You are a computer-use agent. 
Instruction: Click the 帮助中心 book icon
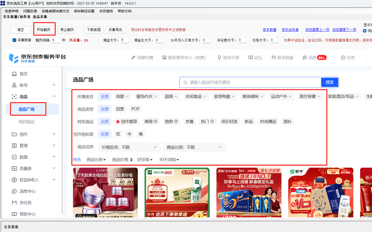(x=14, y=214)
